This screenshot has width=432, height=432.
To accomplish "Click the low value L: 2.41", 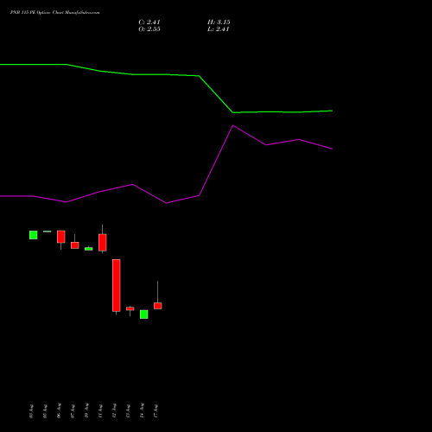I will pos(219,29).
